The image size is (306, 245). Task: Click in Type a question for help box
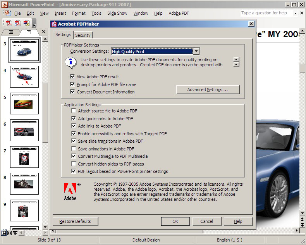coord(266,13)
